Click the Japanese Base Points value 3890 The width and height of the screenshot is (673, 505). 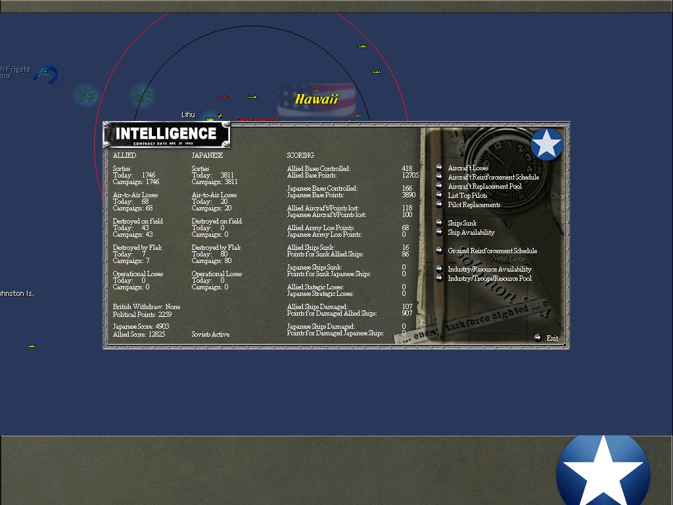coord(408,195)
